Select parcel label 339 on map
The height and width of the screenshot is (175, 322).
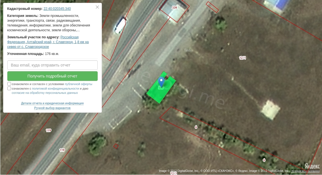point(174,8)
